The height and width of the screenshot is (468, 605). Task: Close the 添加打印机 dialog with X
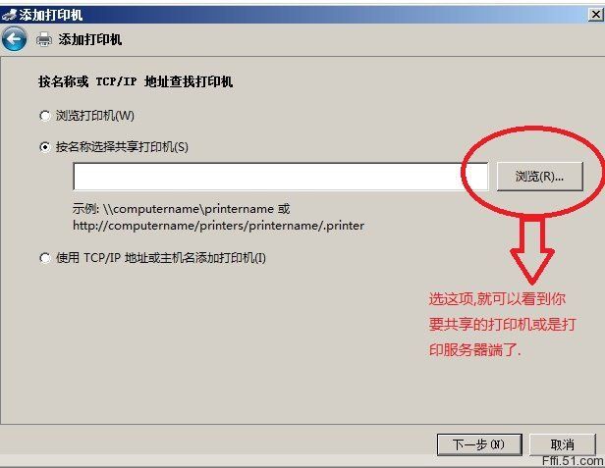[596, 15]
